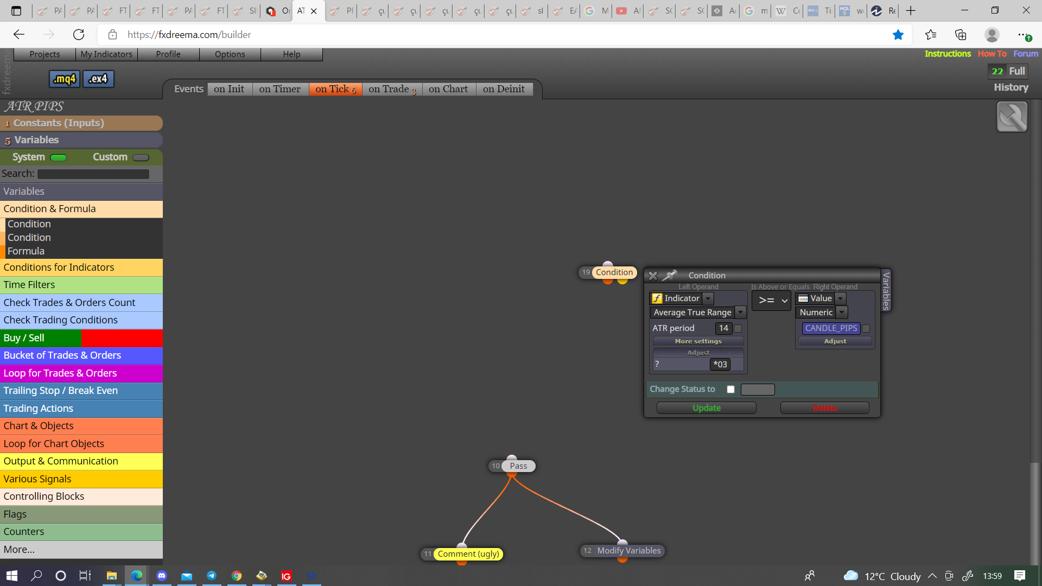Open browser profile avatar

992,35
